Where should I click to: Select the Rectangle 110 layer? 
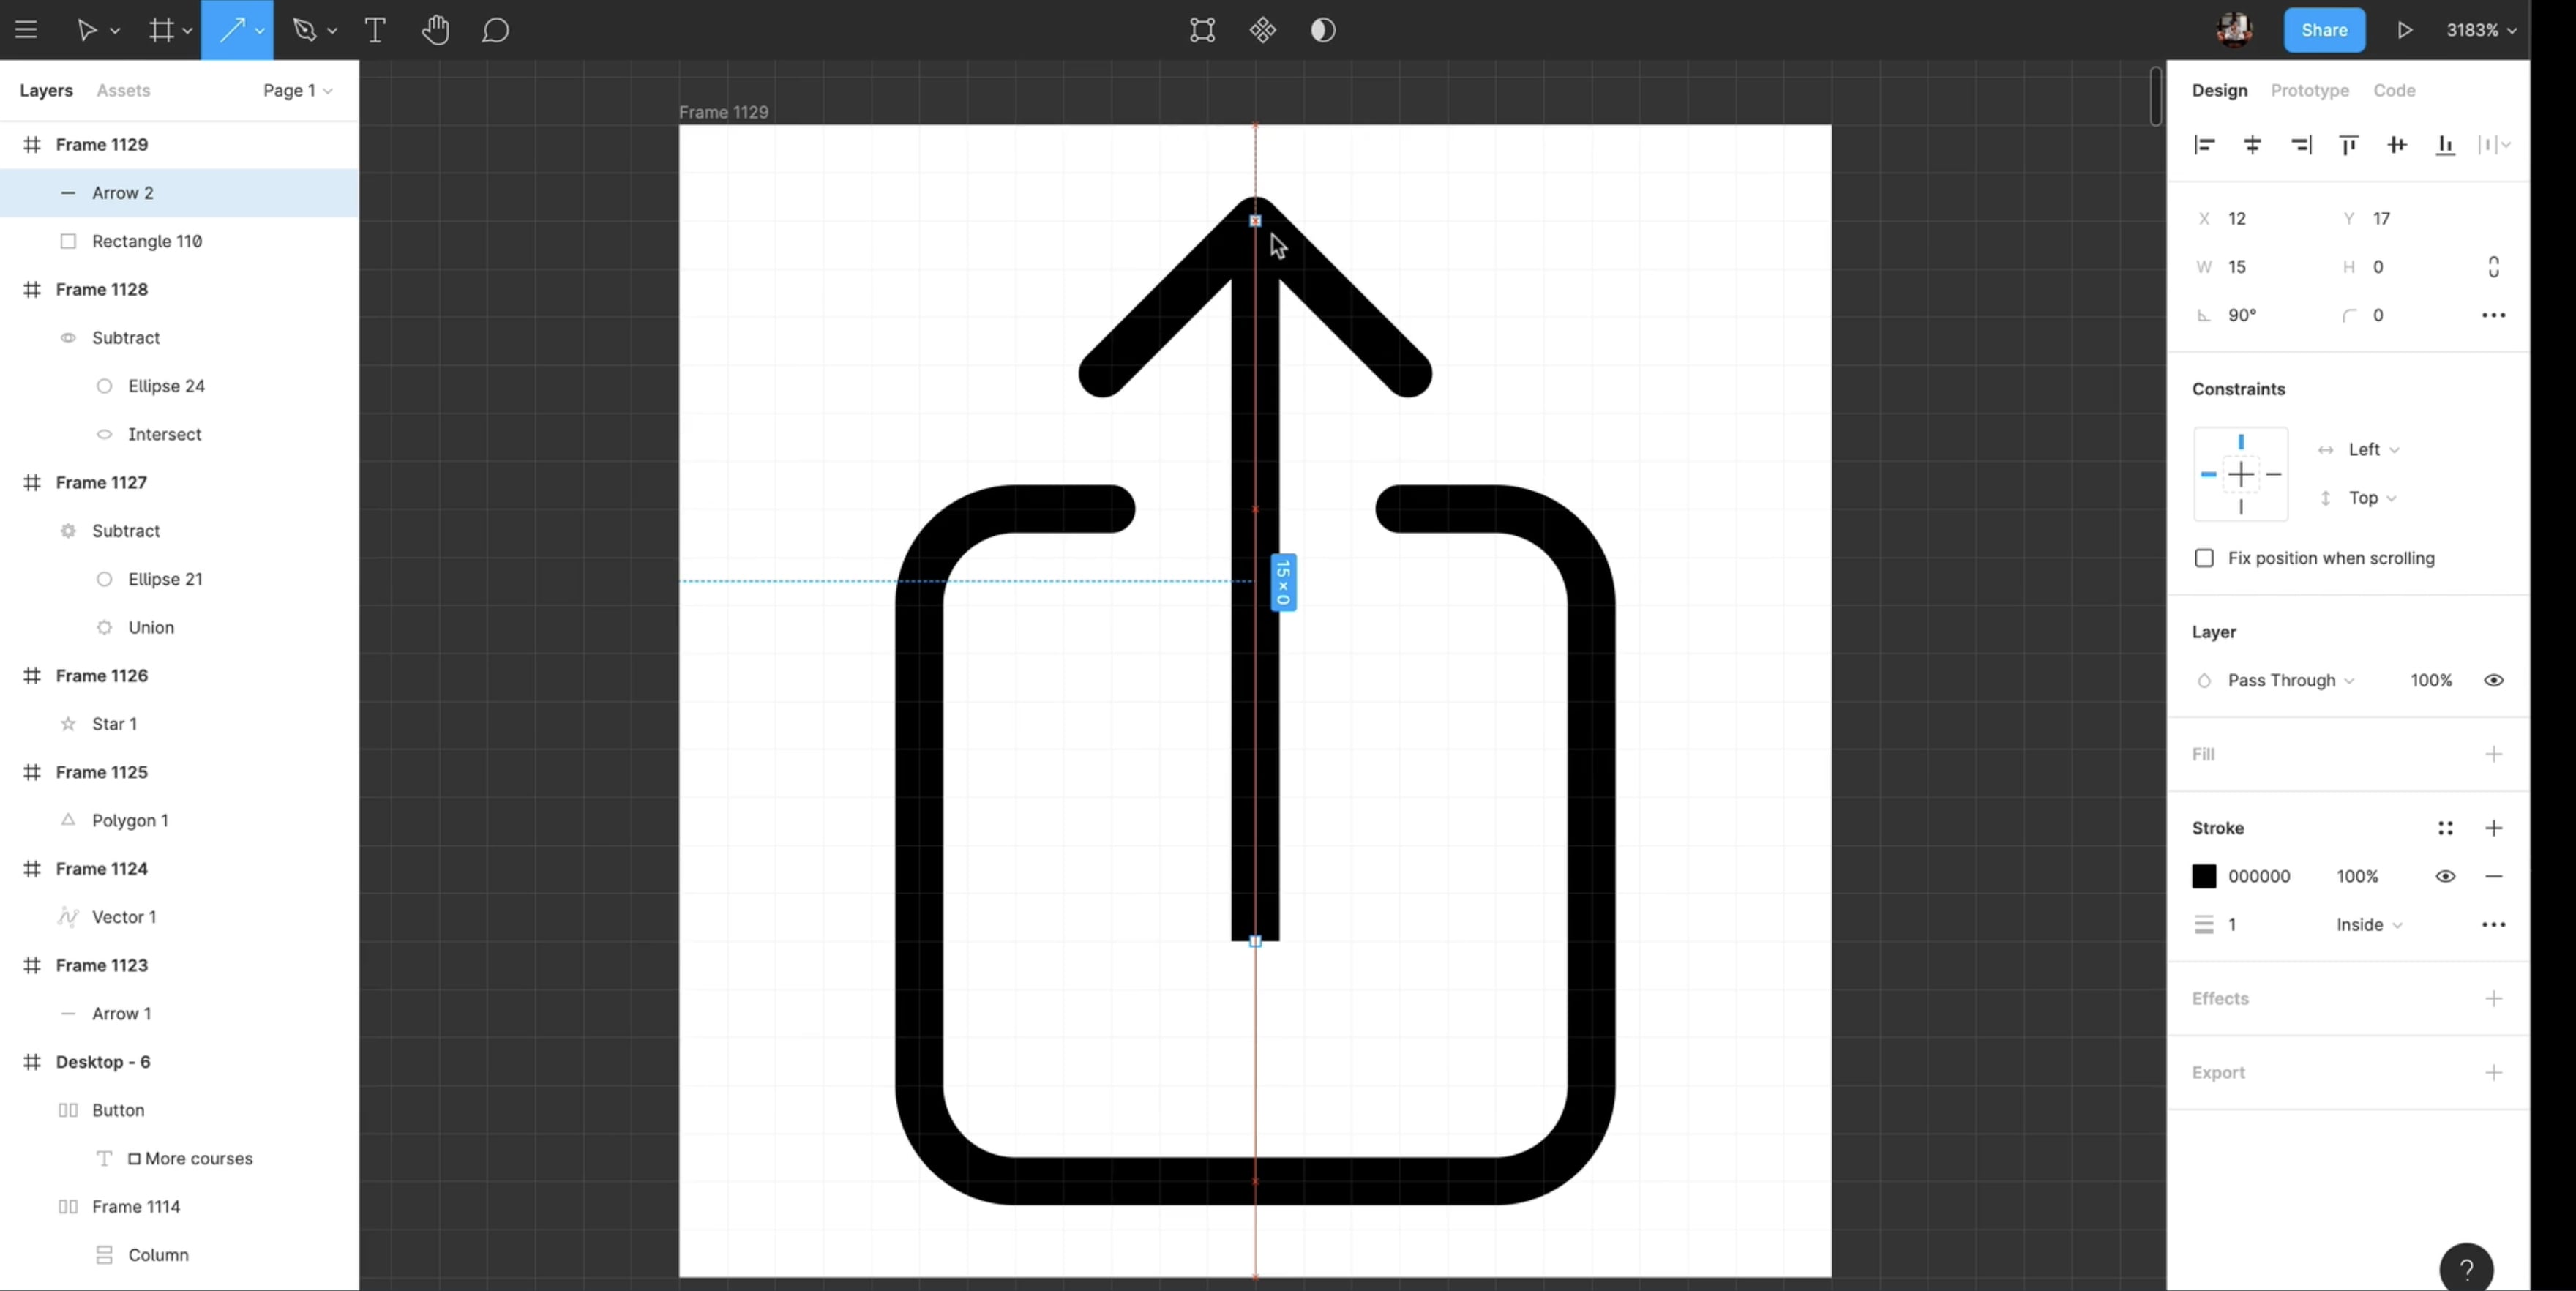coord(147,241)
